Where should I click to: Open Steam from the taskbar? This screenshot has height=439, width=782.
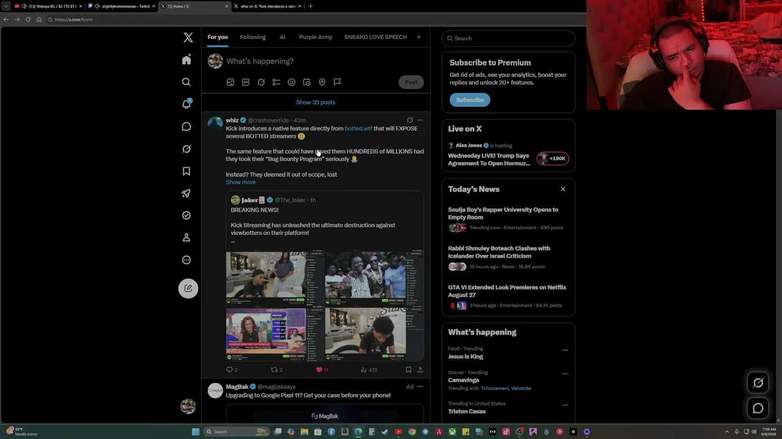pyautogui.click(x=385, y=432)
